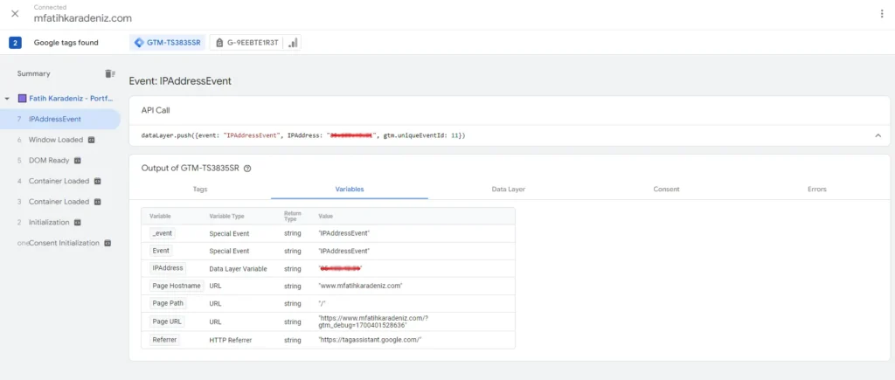The width and height of the screenshot is (895, 380).
Task: Close the Tag Assistant debug session
Action: click(x=15, y=13)
